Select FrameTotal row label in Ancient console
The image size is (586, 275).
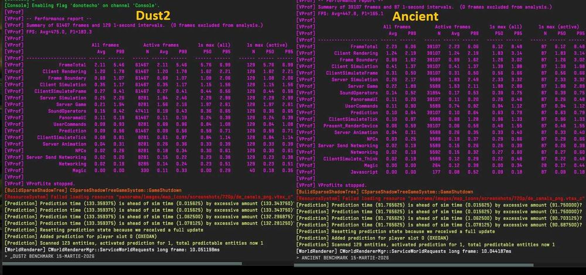tap(364, 47)
